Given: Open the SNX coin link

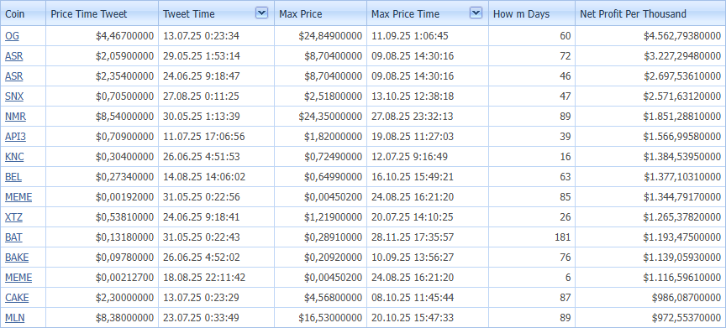Looking at the screenshot, I should click(14, 96).
